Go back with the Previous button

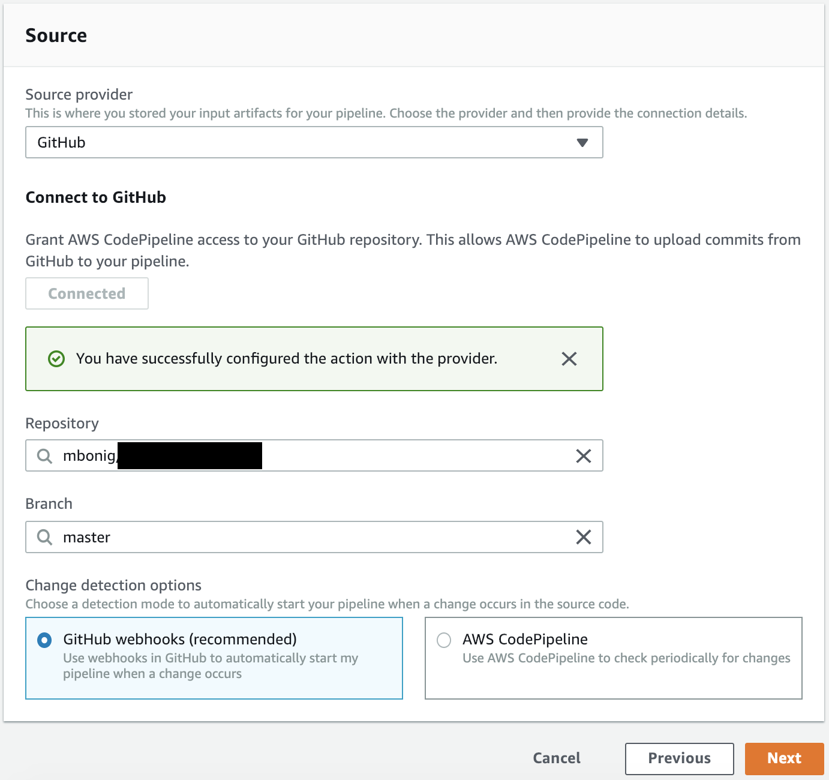point(679,758)
